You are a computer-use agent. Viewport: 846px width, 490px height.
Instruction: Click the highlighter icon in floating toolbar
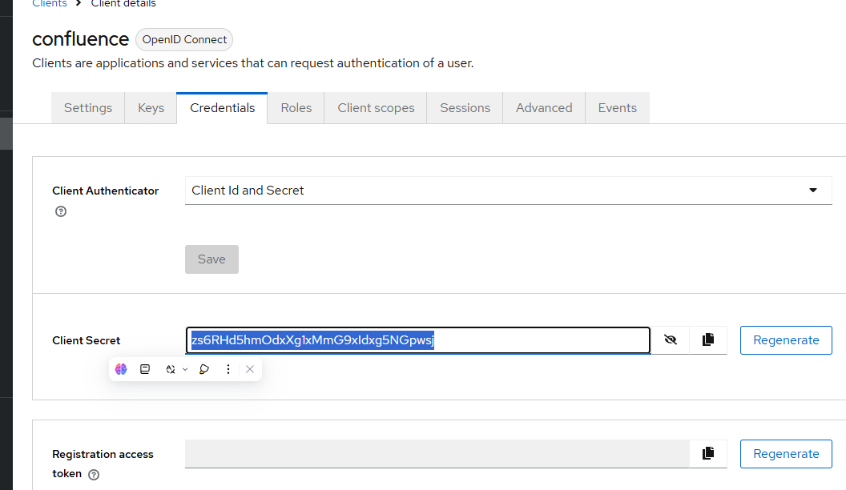pyautogui.click(x=204, y=369)
